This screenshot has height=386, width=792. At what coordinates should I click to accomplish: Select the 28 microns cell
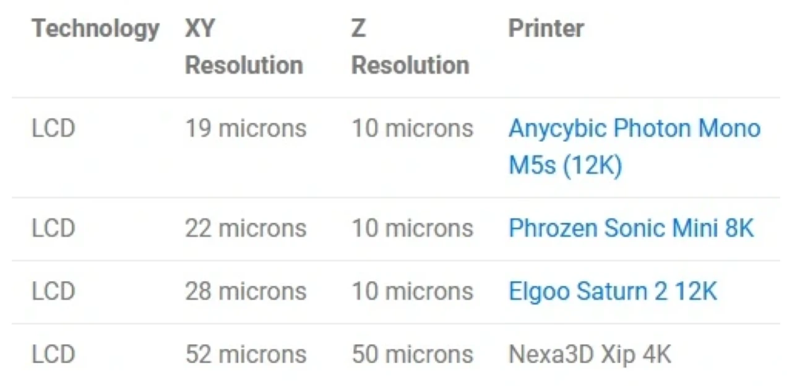coord(246,292)
